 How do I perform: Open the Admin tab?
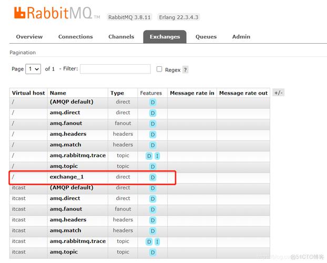coord(241,37)
